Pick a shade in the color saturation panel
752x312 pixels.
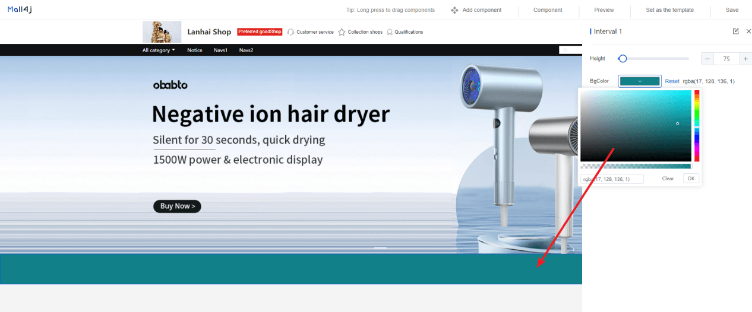(636, 126)
